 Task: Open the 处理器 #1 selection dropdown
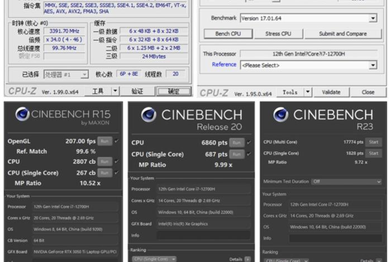66,74
